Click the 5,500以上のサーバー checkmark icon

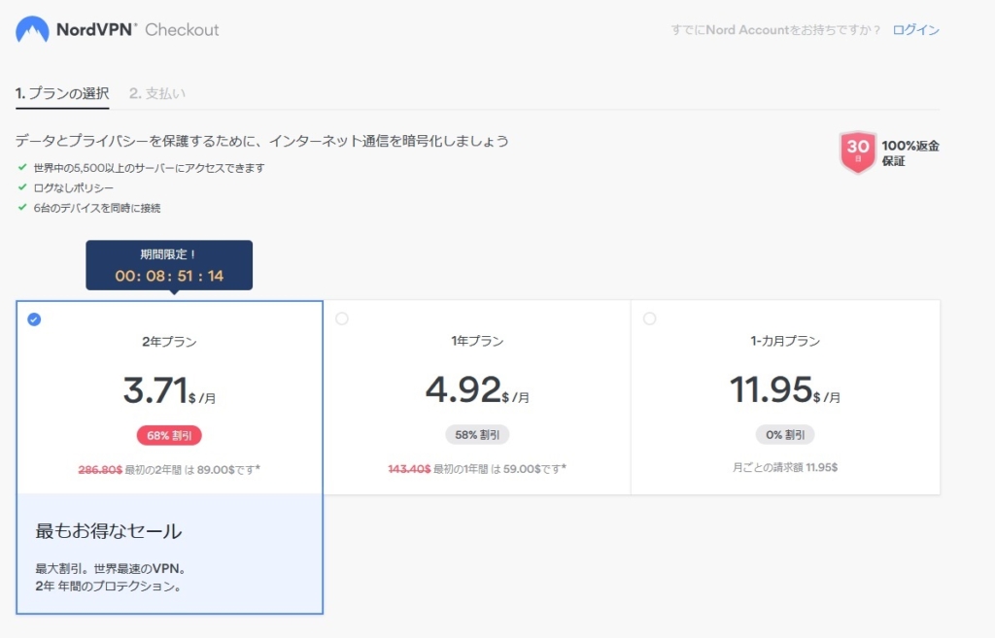click(22, 167)
